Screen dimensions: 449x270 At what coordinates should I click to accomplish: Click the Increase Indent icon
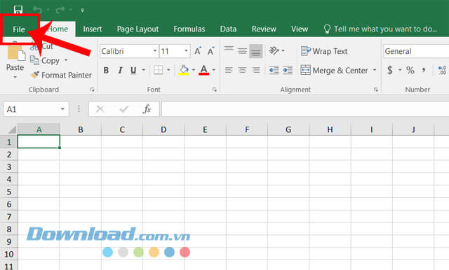(287, 70)
